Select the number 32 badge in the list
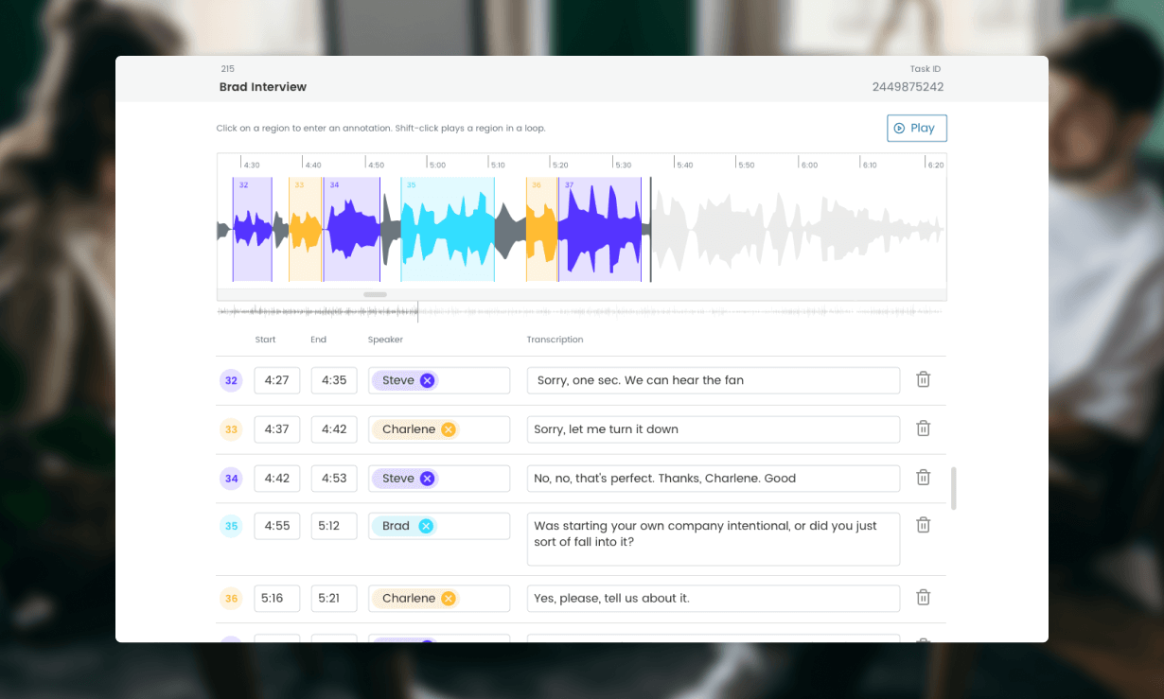Image resolution: width=1164 pixels, height=699 pixels. (231, 381)
